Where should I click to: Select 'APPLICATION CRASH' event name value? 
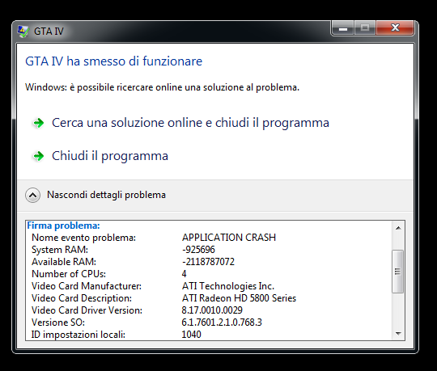(229, 238)
